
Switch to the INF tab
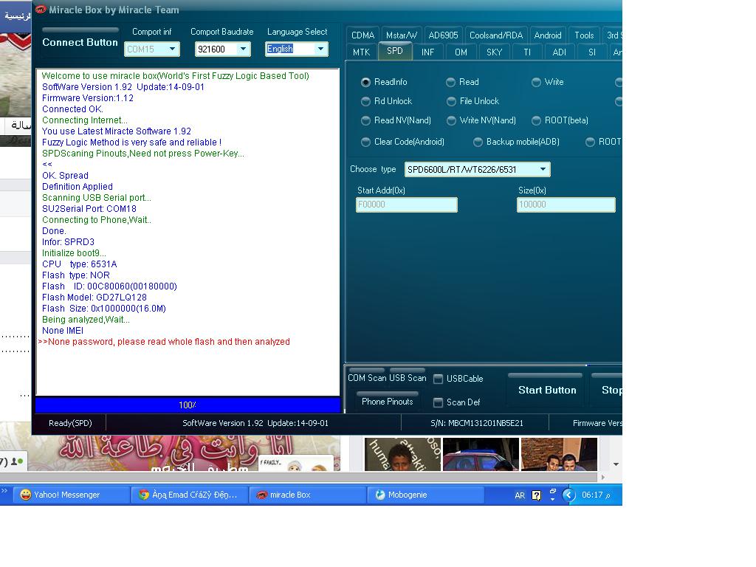pyautogui.click(x=427, y=52)
